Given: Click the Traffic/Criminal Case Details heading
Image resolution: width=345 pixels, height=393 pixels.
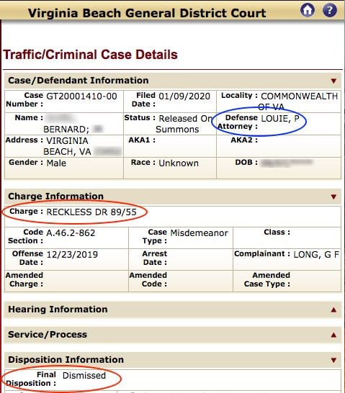Looking at the screenshot, I should pyautogui.click(x=90, y=55).
